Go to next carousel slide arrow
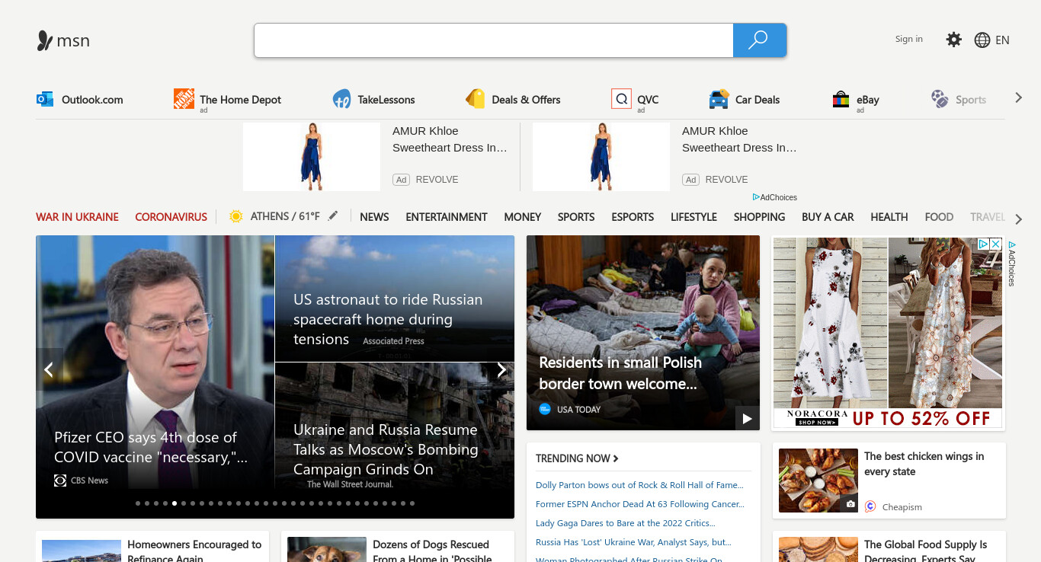This screenshot has height=562, width=1041. pos(501,369)
